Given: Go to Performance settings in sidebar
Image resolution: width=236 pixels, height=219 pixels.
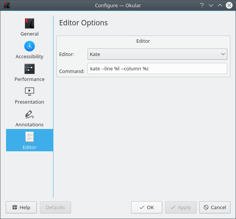Looking at the screenshot, I should (x=30, y=69).
